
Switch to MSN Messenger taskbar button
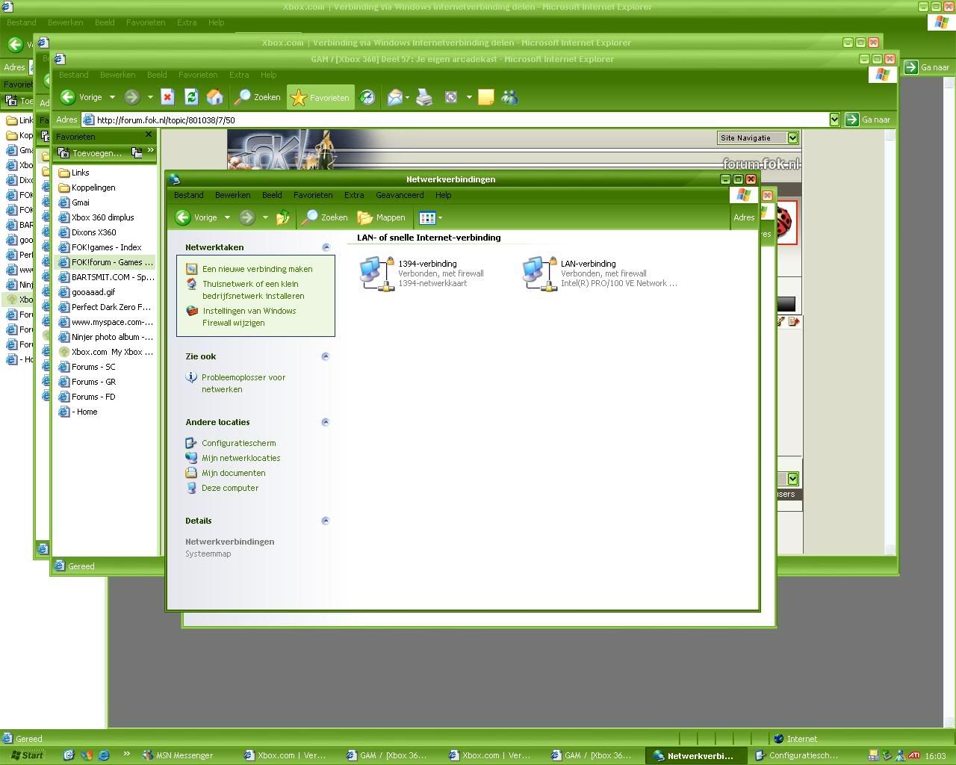point(178,755)
